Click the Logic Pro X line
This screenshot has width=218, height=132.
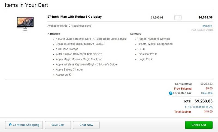tap(146, 59)
